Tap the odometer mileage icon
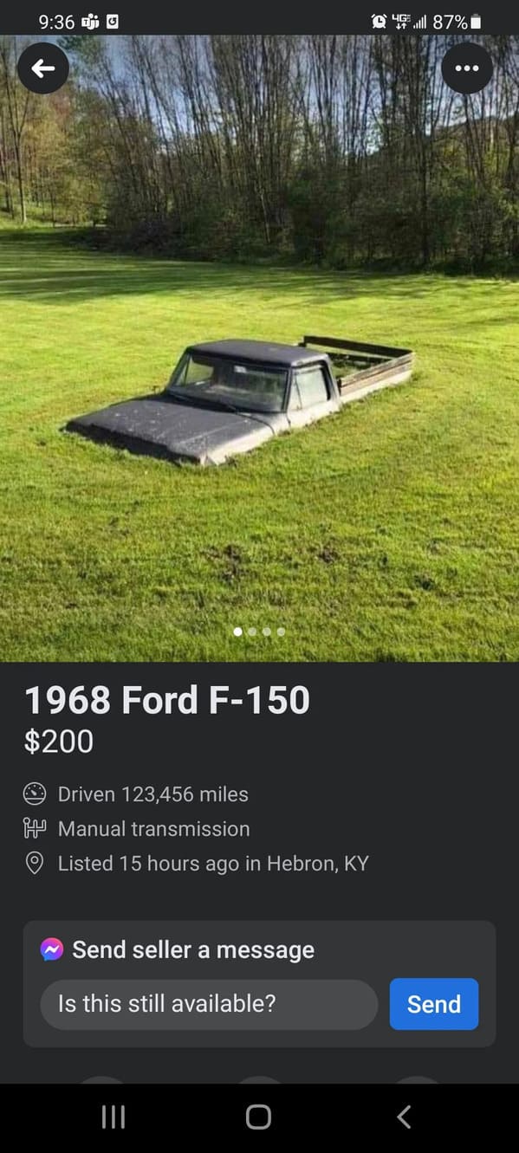 (x=35, y=793)
